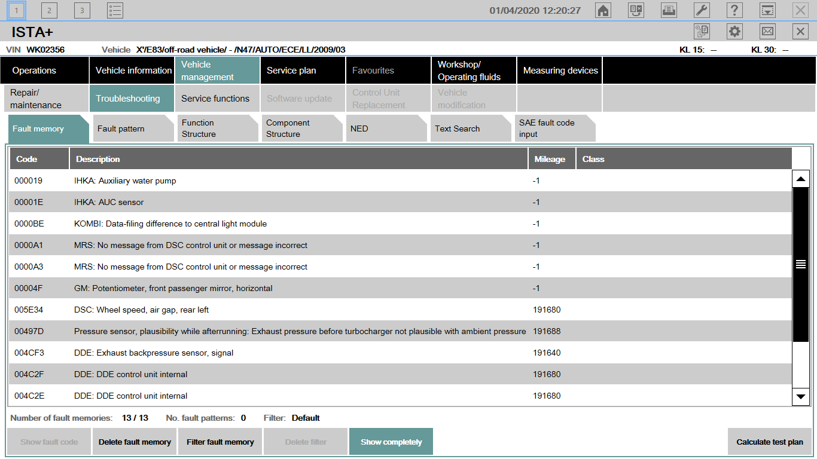This screenshot has height=459, width=817.
Task: Click the VIN value WK02356
Action: coord(45,50)
